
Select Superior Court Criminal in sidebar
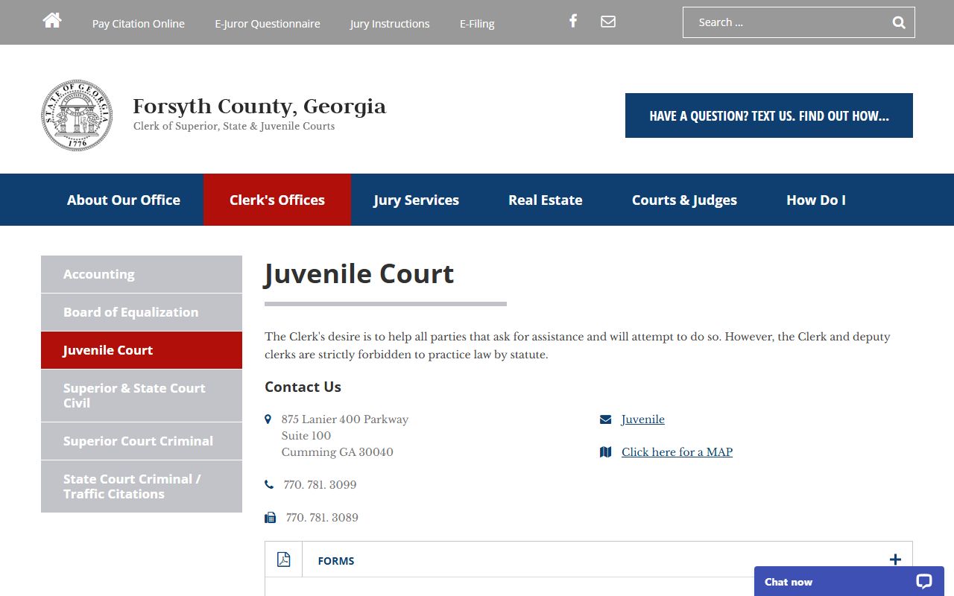(142, 441)
